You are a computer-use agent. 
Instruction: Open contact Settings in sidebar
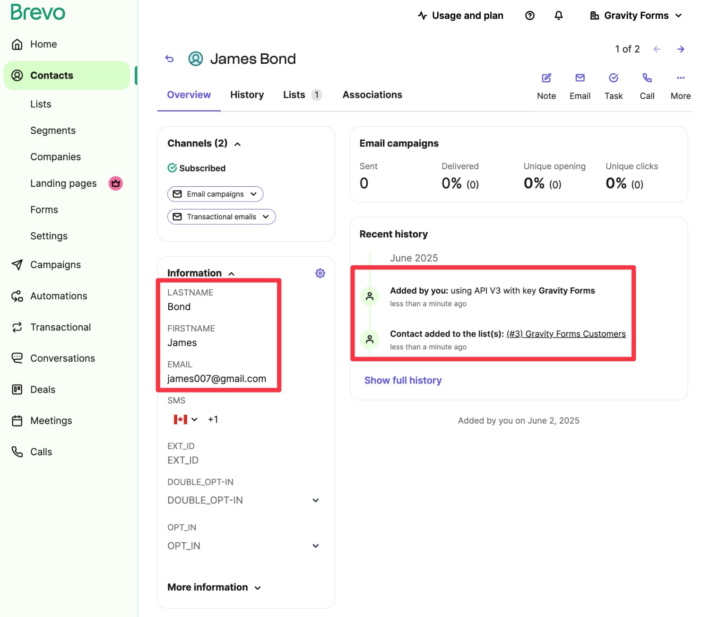coord(49,236)
